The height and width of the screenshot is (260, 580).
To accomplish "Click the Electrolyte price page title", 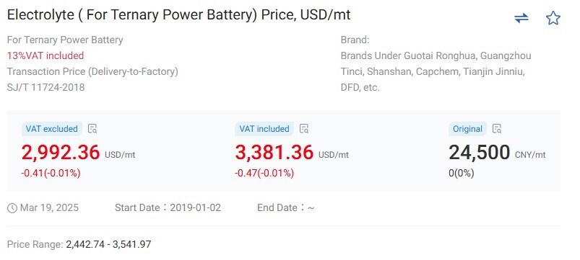I will point(178,14).
